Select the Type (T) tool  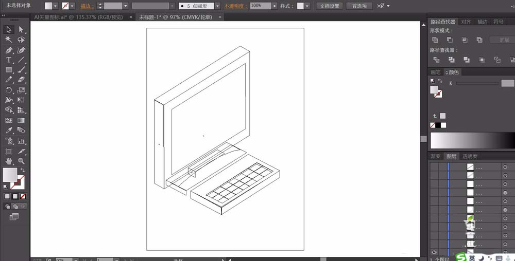9,60
